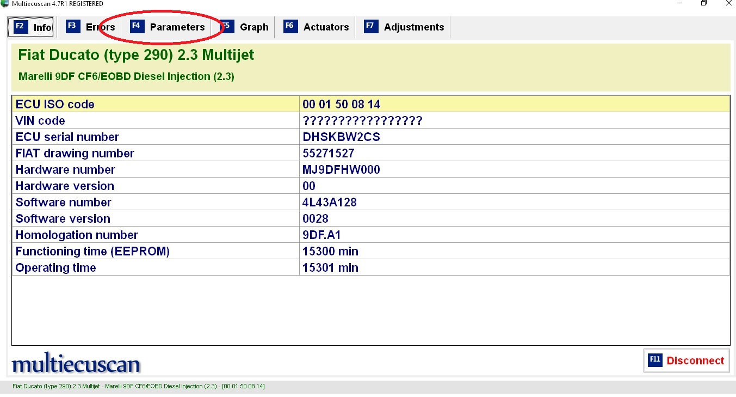The width and height of the screenshot is (736, 397).
Task: Click the F4 key badge icon
Action: point(137,26)
